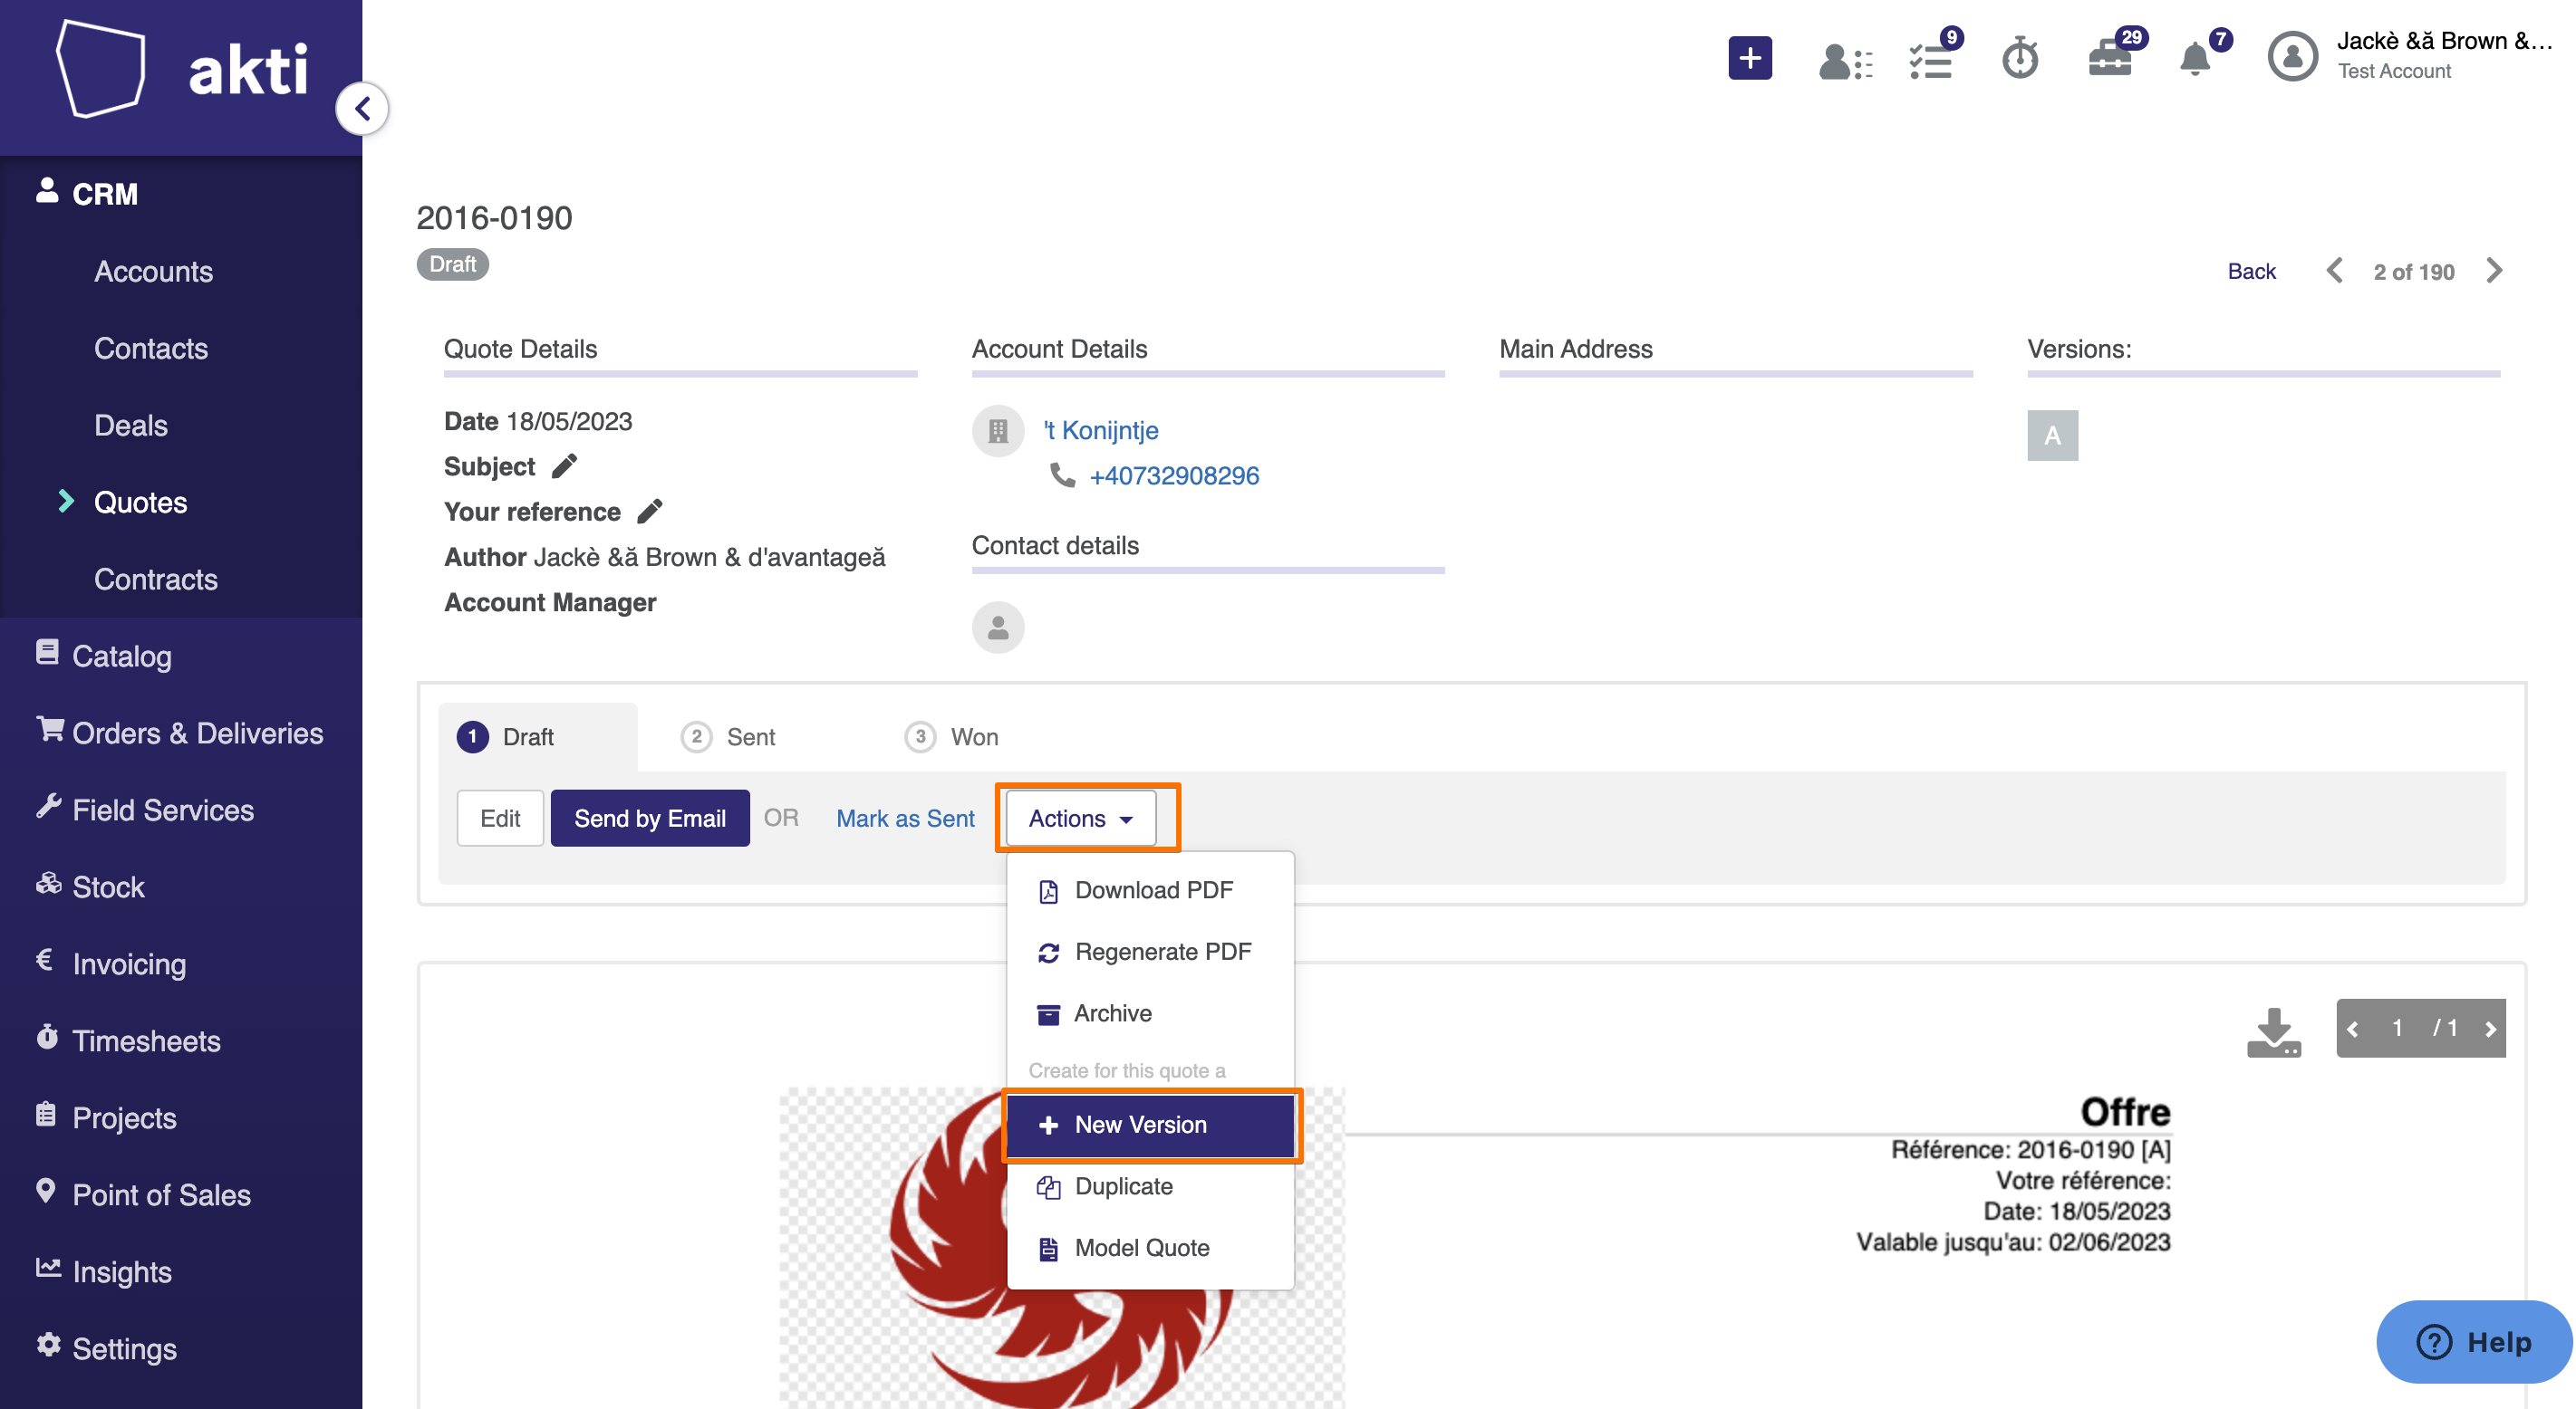
Task: Click the contact person avatar icon
Action: [997, 627]
